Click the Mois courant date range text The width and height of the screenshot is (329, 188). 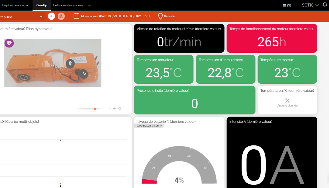(116, 16)
